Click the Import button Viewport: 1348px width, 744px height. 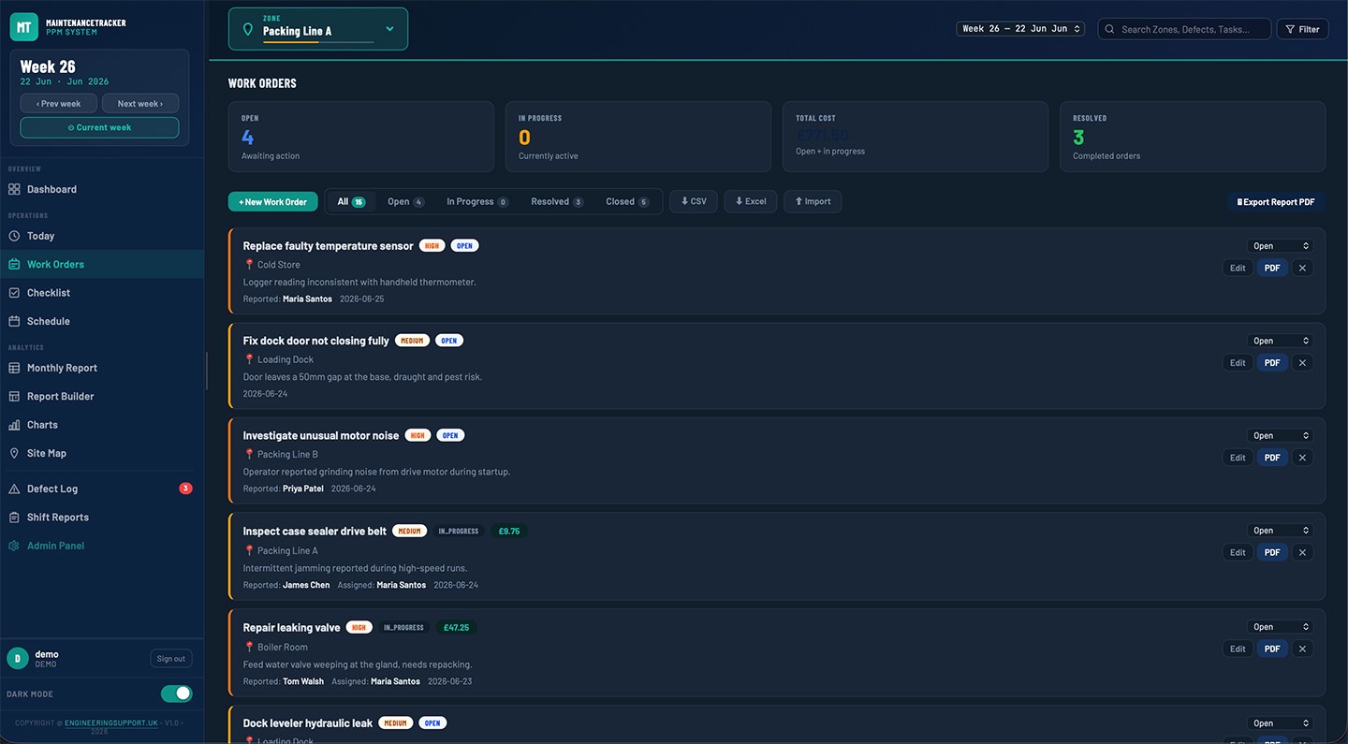813,201
